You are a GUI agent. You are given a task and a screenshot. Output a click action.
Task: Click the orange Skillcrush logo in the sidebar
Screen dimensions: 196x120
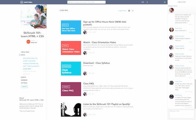tap(28, 42)
